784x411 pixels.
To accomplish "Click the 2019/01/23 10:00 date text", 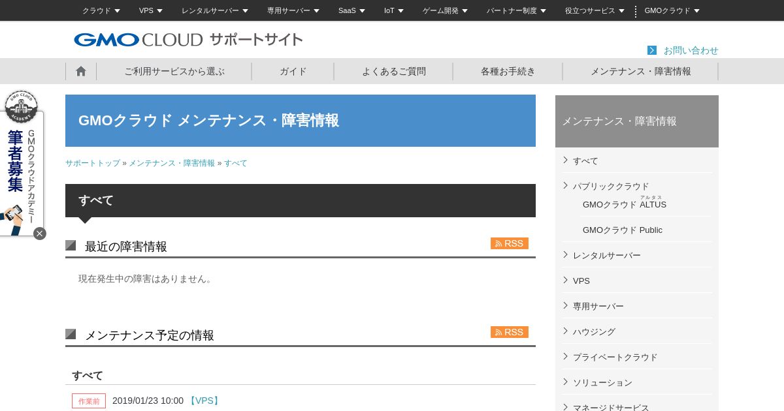I will pyautogui.click(x=148, y=401).
